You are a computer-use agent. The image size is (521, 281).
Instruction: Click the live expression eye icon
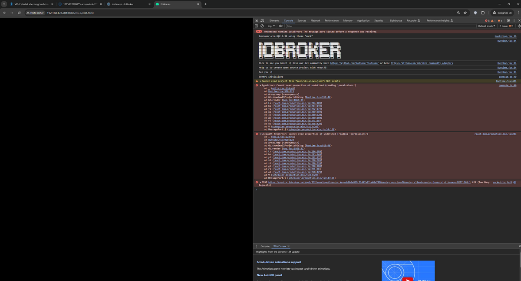[x=280, y=26]
